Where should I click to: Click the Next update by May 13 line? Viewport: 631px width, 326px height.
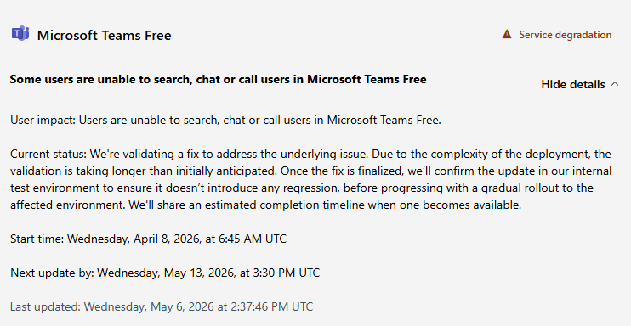(165, 273)
